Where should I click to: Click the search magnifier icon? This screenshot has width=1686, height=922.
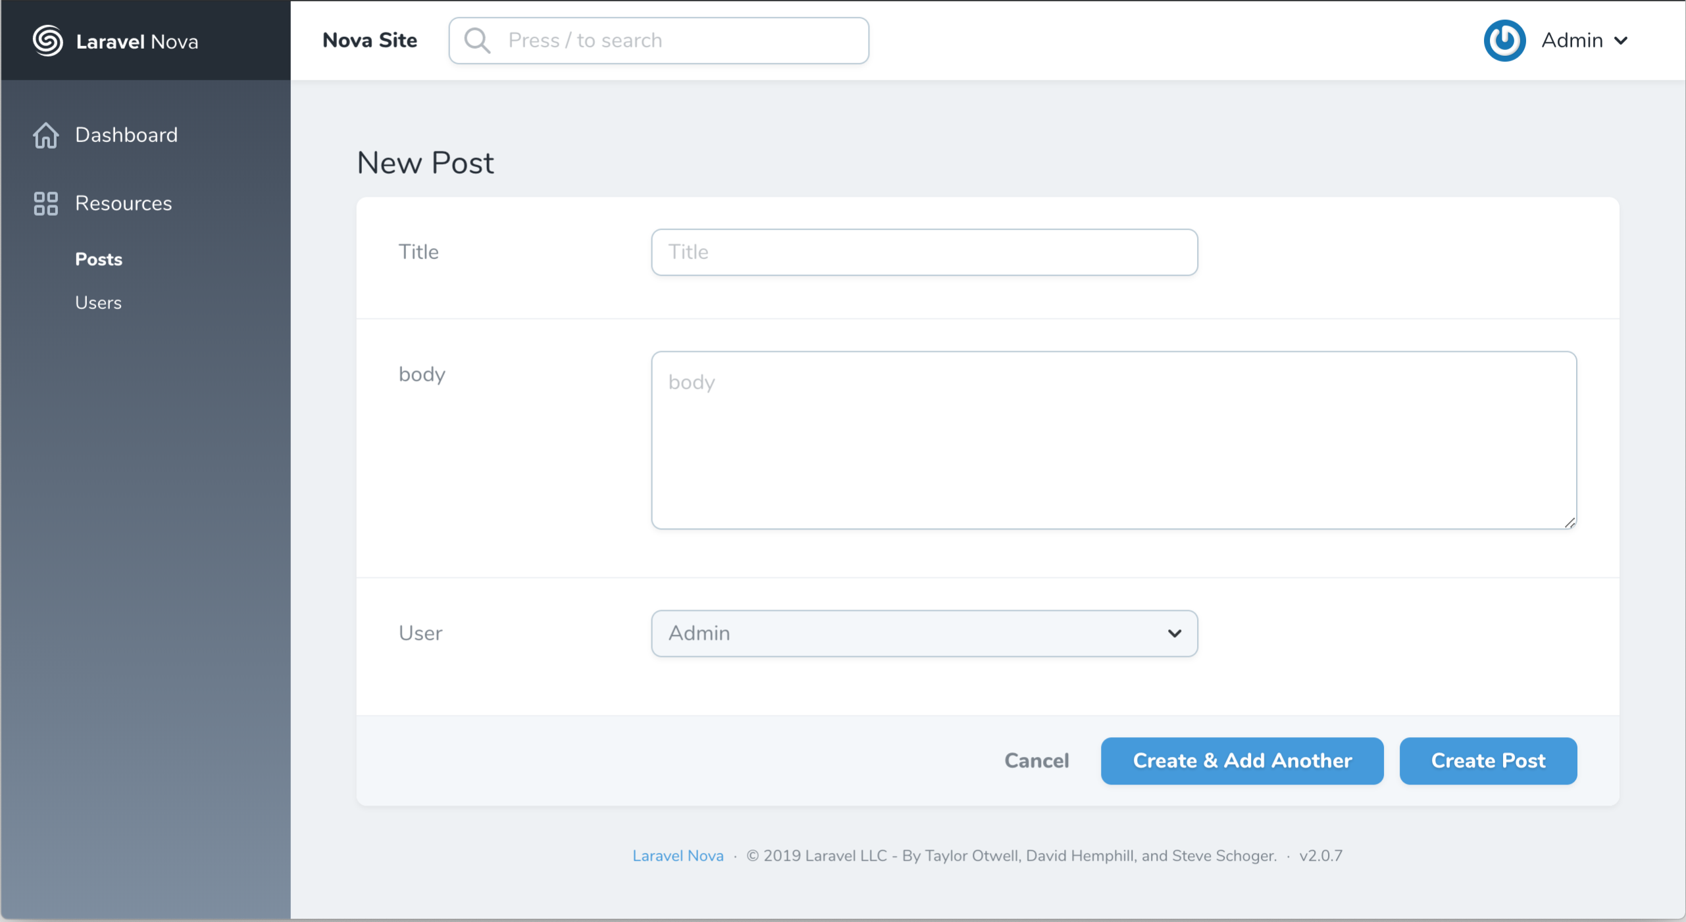[477, 40]
